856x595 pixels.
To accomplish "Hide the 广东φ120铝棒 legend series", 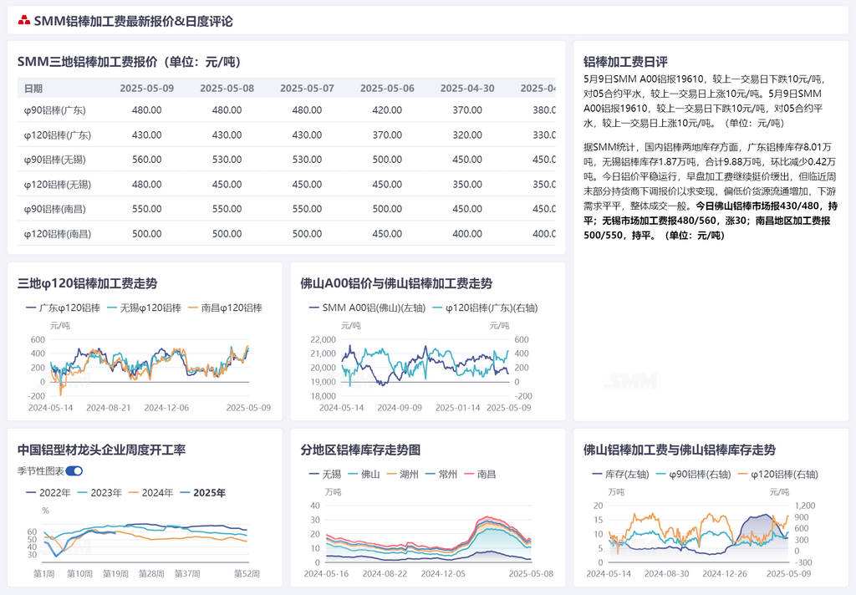I will pos(64,308).
